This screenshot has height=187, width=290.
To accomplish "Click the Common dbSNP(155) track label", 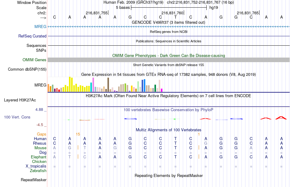I will pos(27,69).
